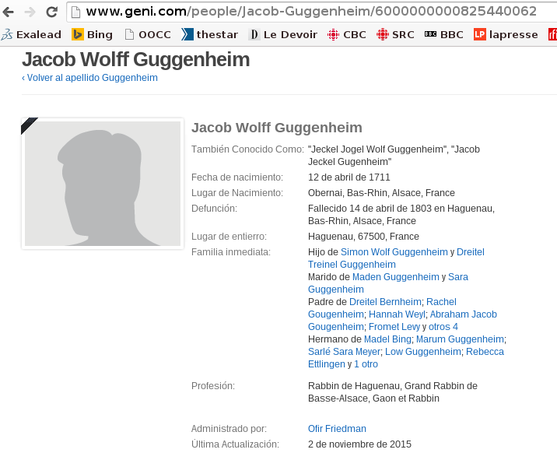
Task: Click the browser back arrow
Action: click(x=9, y=12)
